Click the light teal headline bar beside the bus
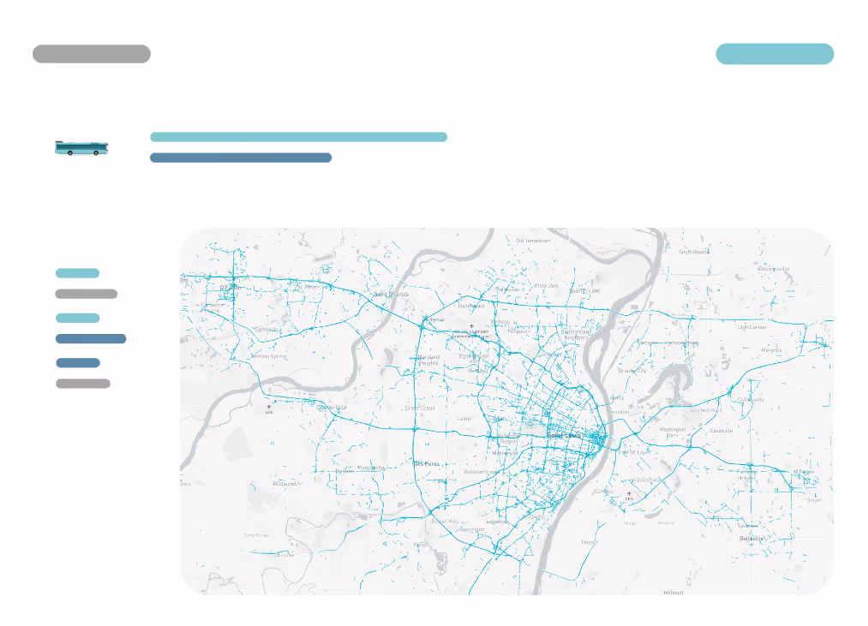The height and width of the screenshot is (626, 868). click(298, 136)
